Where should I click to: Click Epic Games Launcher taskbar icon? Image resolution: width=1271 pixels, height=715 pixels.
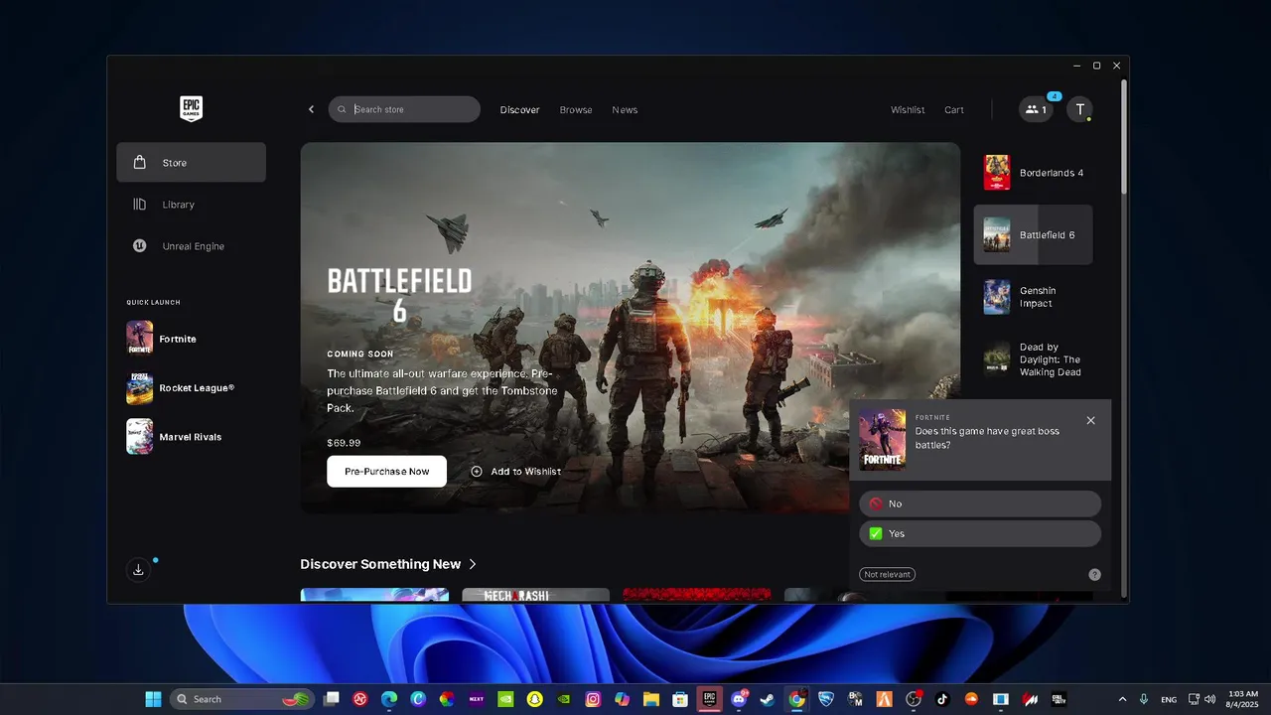pyautogui.click(x=709, y=699)
